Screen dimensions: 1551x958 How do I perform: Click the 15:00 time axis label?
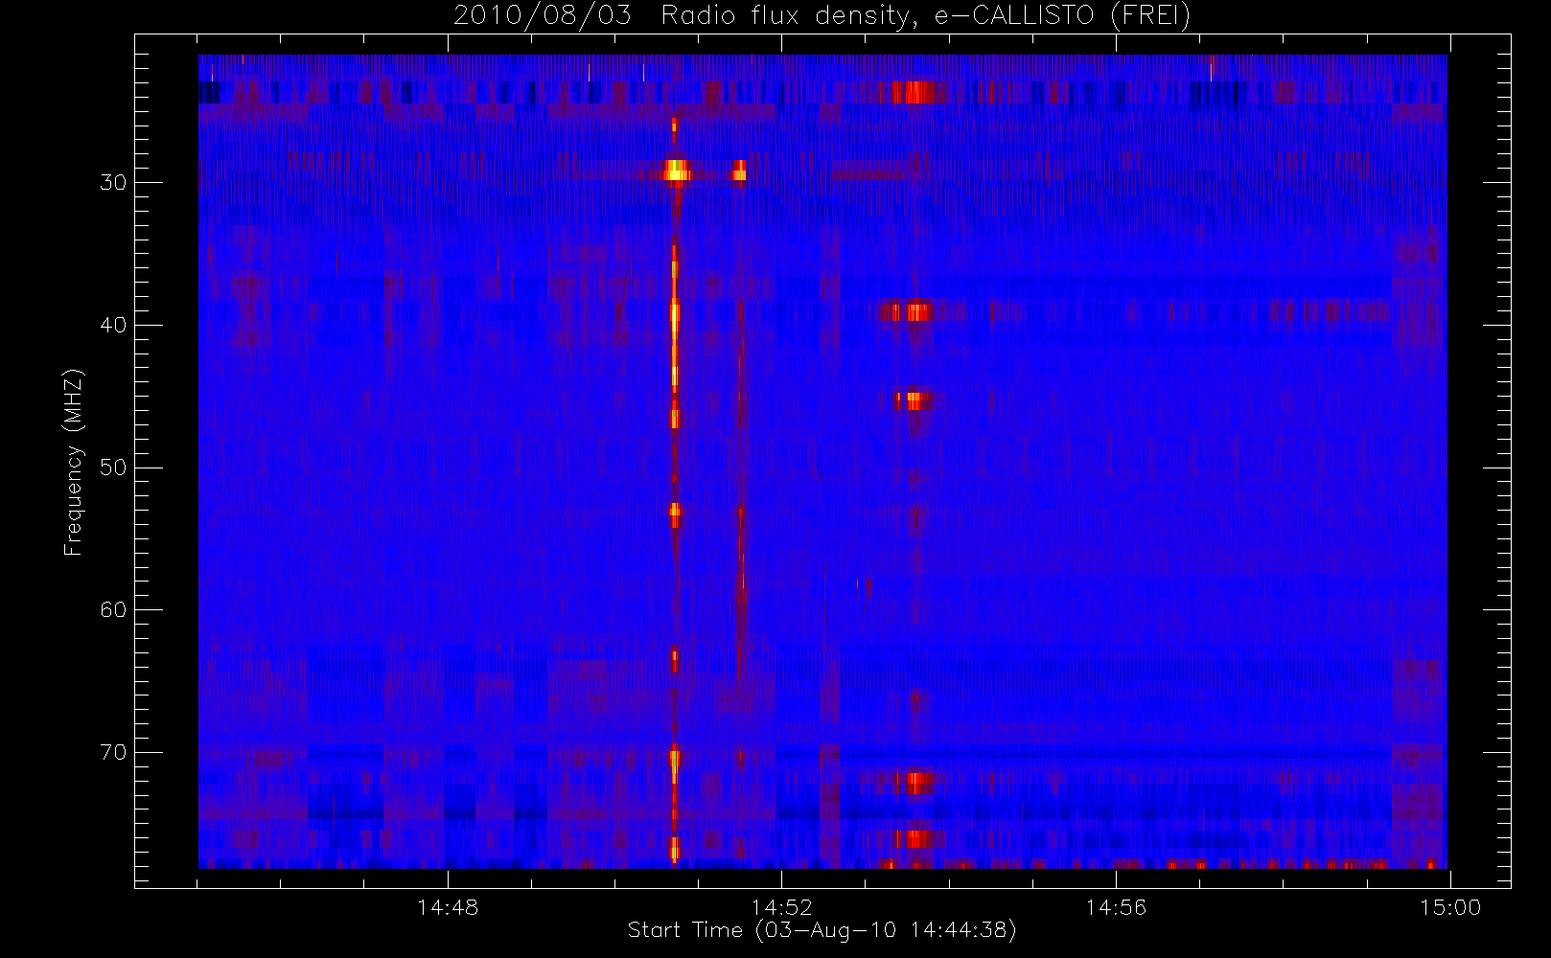pyautogui.click(x=1450, y=907)
